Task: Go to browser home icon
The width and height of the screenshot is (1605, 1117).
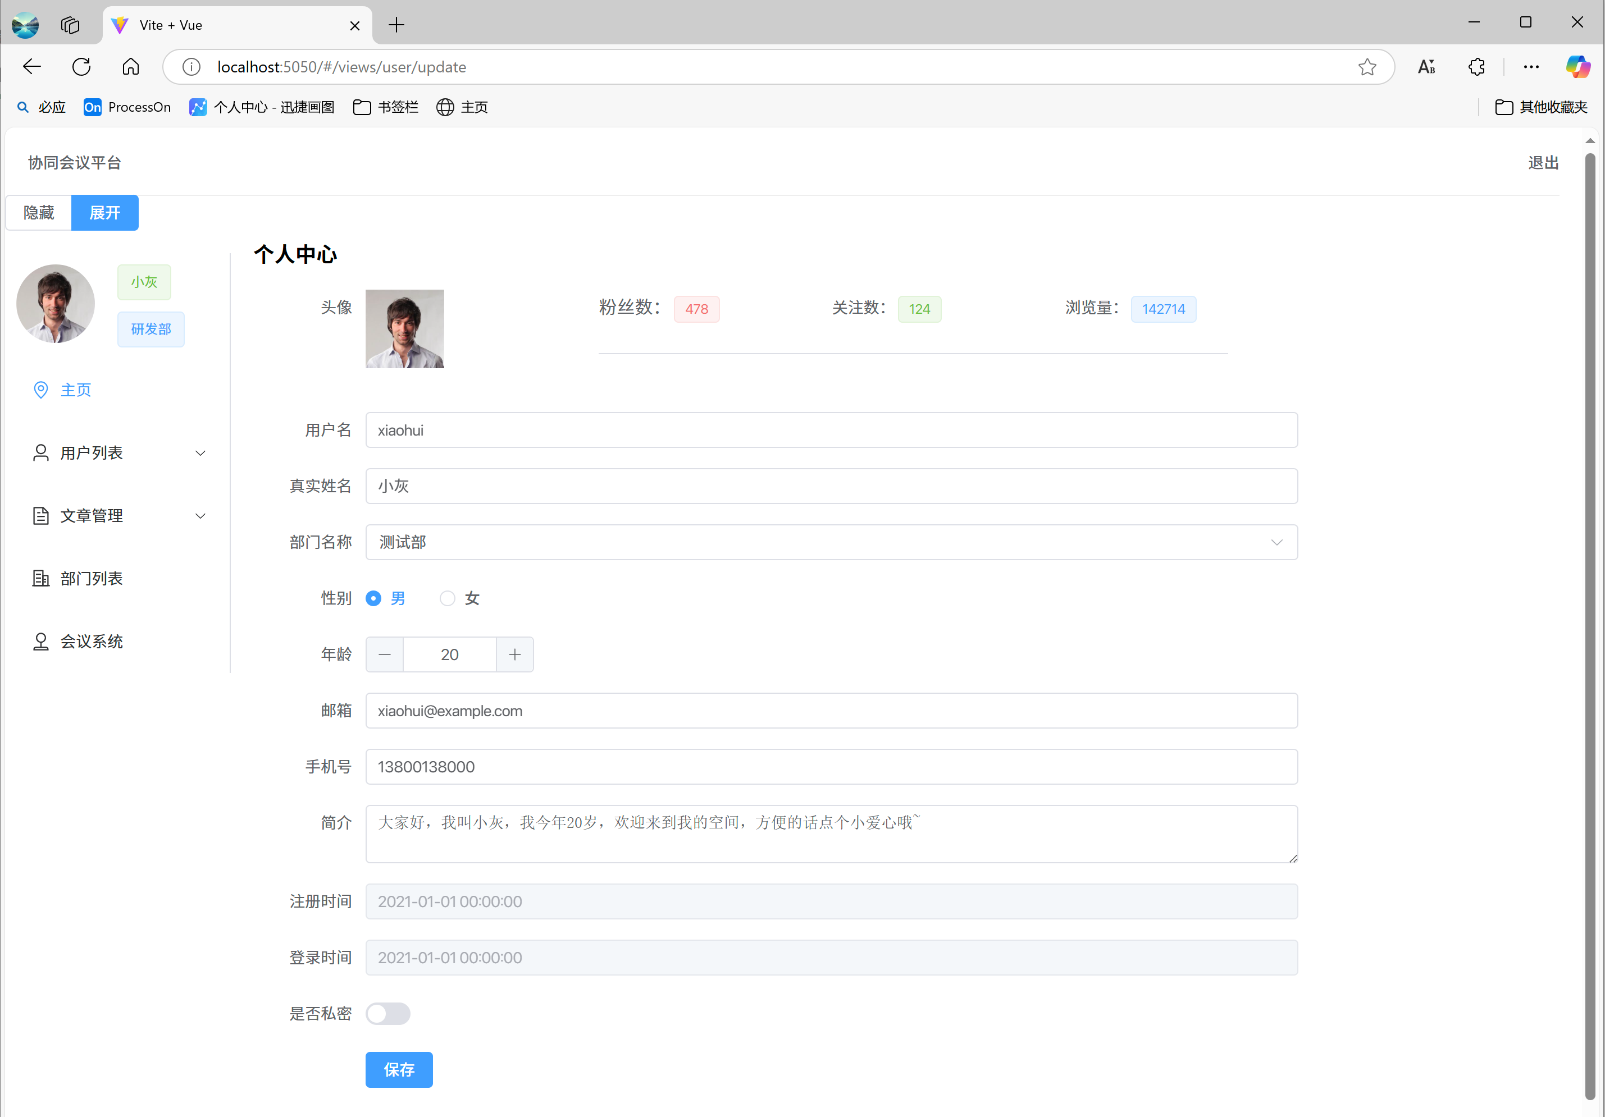Action: click(131, 67)
